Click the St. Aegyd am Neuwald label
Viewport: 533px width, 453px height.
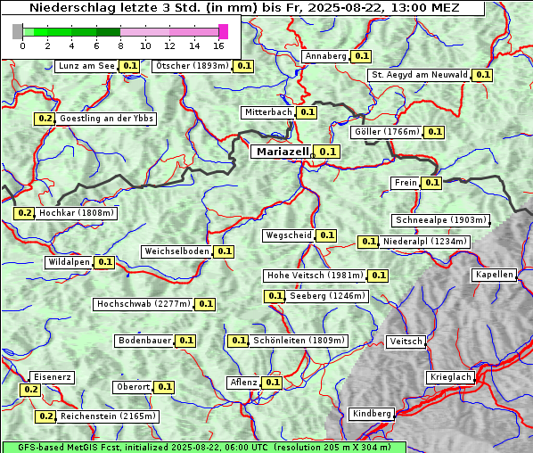[x=419, y=75]
